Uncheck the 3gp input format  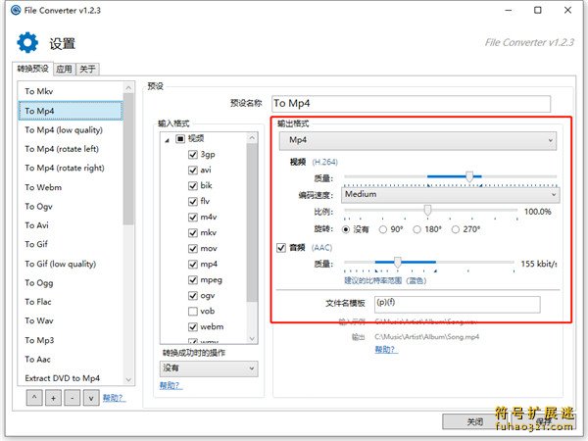tap(193, 154)
